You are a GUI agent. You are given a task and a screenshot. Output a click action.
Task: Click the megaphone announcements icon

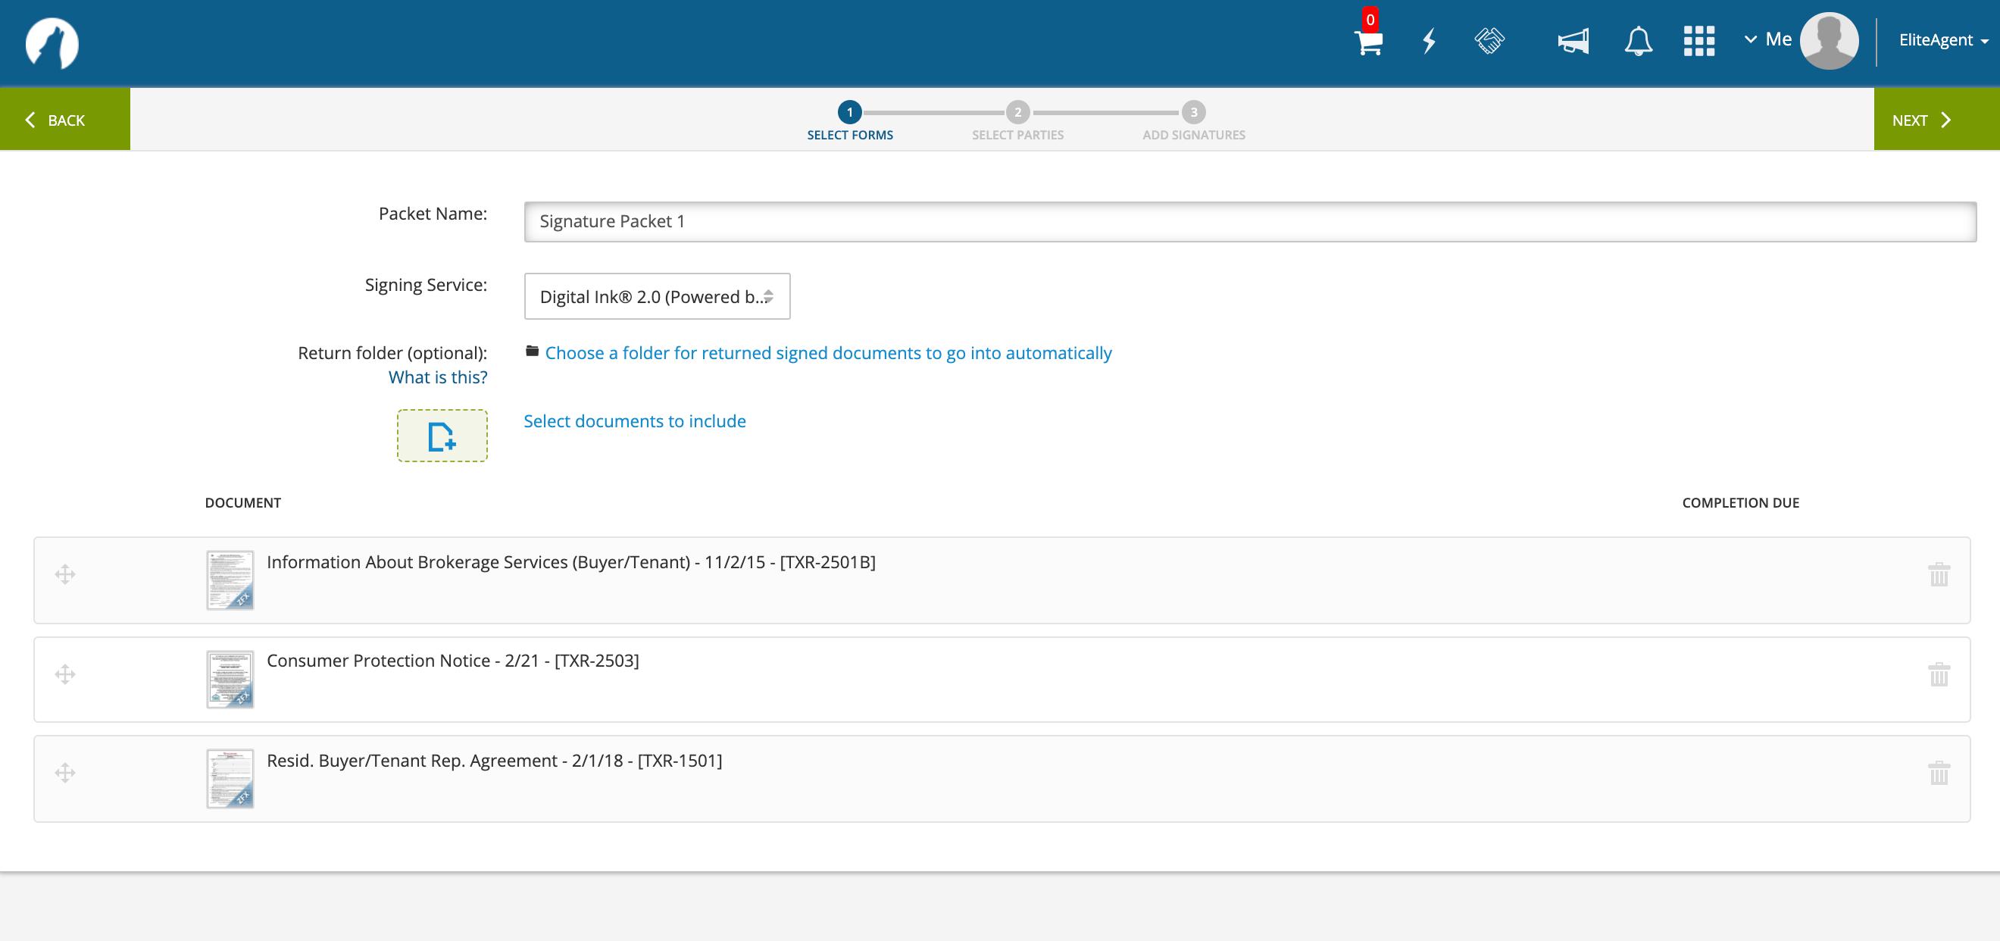click(1573, 40)
